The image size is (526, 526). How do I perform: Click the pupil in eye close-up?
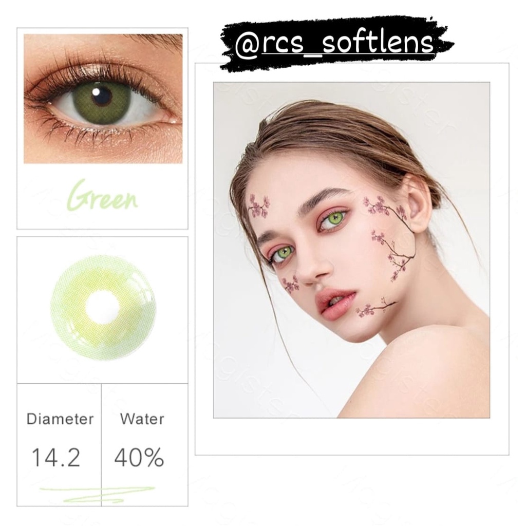(101, 96)
